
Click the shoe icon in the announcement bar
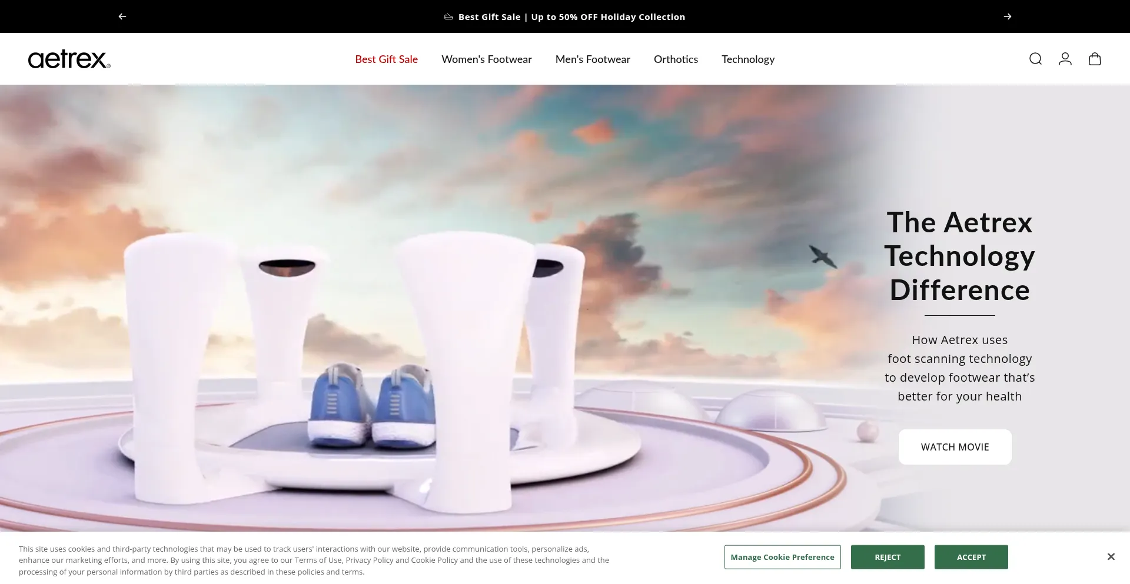pos(448,17)
